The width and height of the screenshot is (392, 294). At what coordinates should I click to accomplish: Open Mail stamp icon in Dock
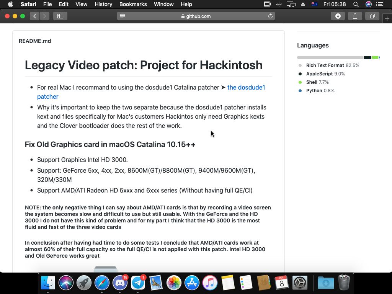click(x=156, y=283)
